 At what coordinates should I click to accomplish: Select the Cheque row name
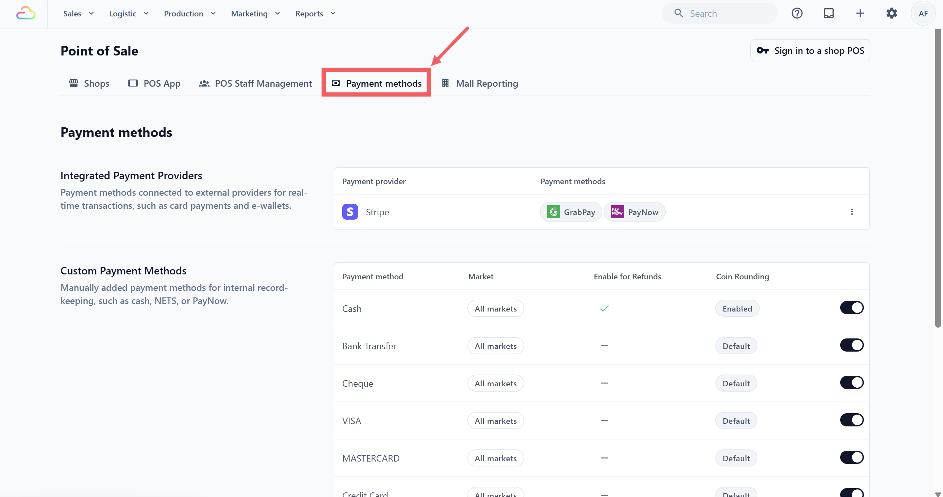click(358, 383)
